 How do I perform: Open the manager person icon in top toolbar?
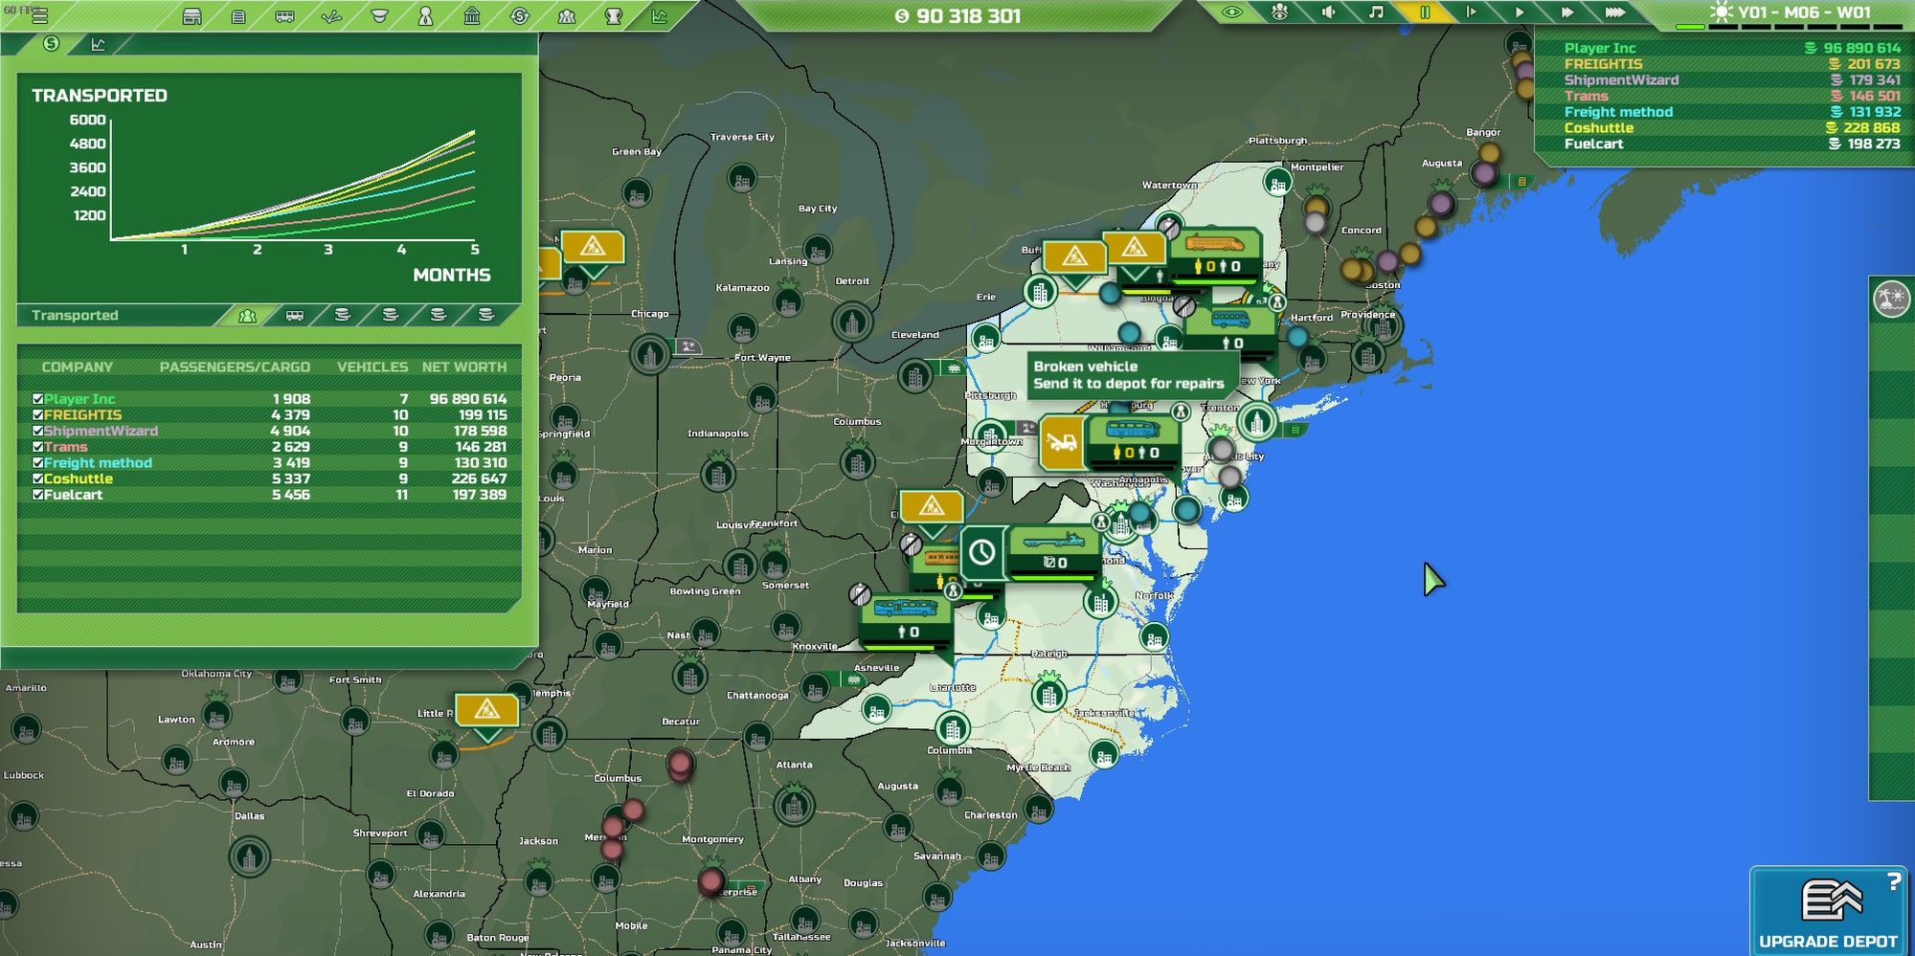coord(426,15)
